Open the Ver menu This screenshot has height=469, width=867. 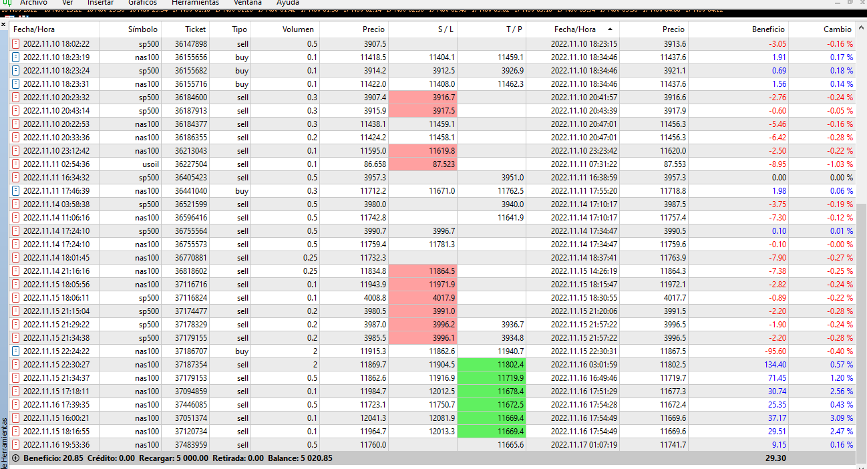pos(67,3)
